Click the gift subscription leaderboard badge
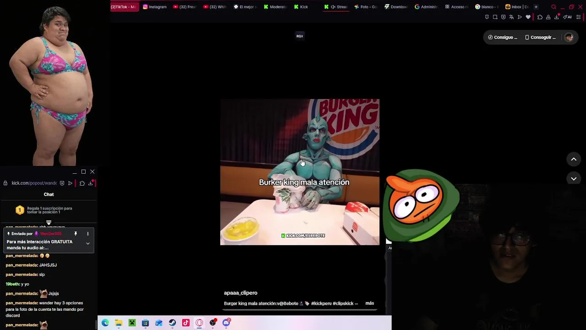586x330 pixels. [20, 210]
